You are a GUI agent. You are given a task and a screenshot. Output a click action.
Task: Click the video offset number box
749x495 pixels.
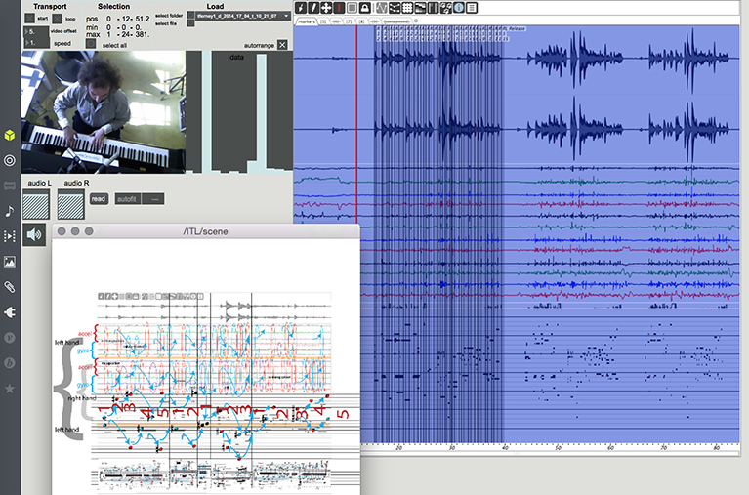click(36, 32)
